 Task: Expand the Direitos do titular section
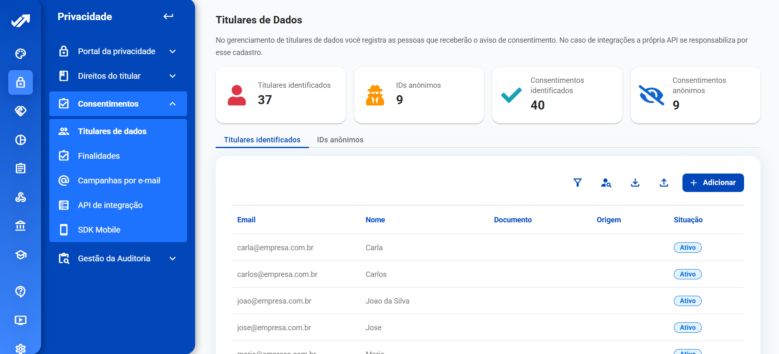pyautogui.click(x=173, y=76)
